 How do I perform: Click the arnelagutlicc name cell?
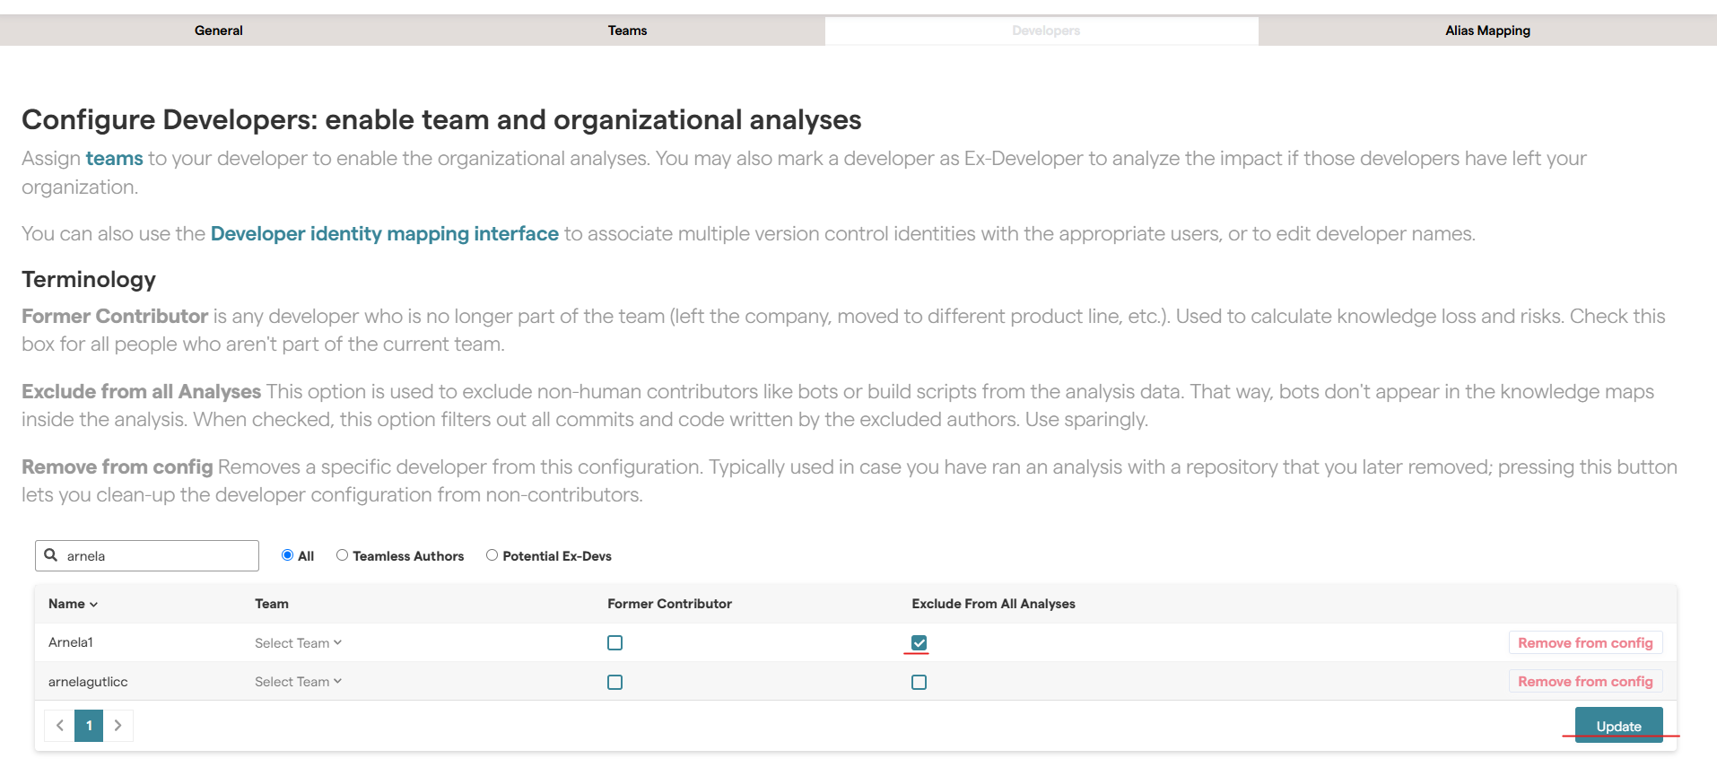[x=88, y=682]
